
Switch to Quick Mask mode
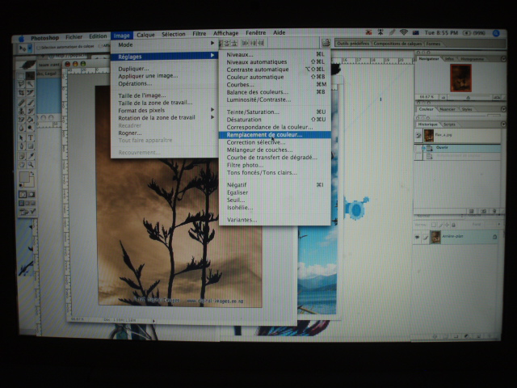[x=32, y=194]
